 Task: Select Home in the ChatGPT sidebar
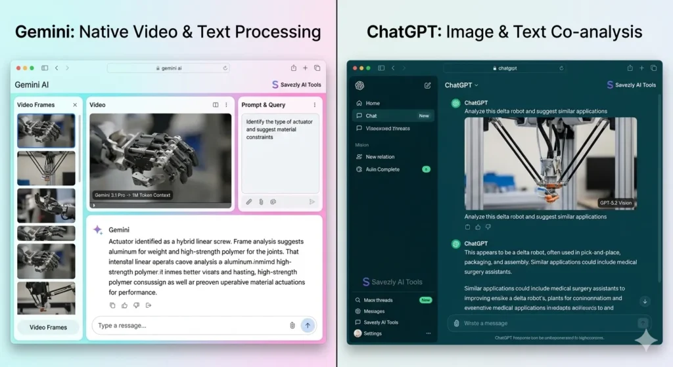(393, 103)
